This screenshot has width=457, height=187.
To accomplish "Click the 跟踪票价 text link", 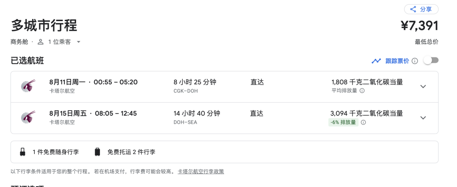I will [x=397, y=61].
